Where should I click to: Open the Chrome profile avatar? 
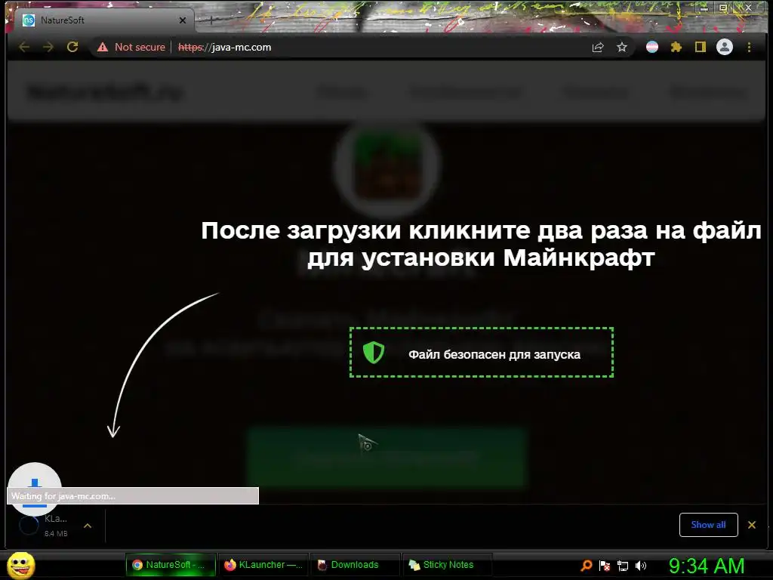pyautogui.click(x=724, y=48)
